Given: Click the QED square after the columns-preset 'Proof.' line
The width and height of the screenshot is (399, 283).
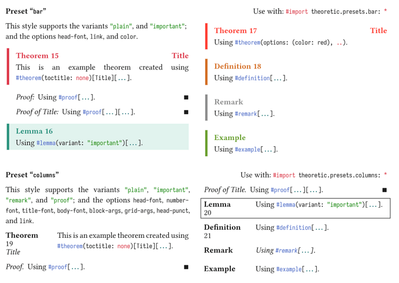Looking at the screenshot, I should point(186,267).
